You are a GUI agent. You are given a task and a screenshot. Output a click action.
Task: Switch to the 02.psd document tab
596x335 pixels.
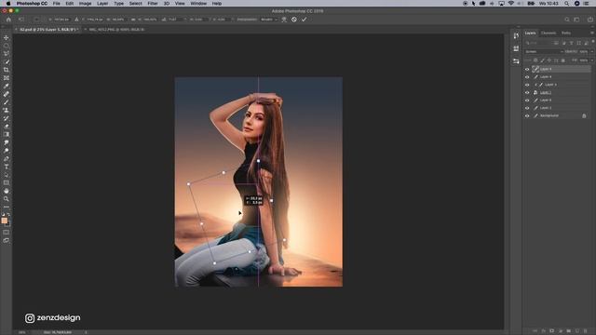tap(47, 29)
